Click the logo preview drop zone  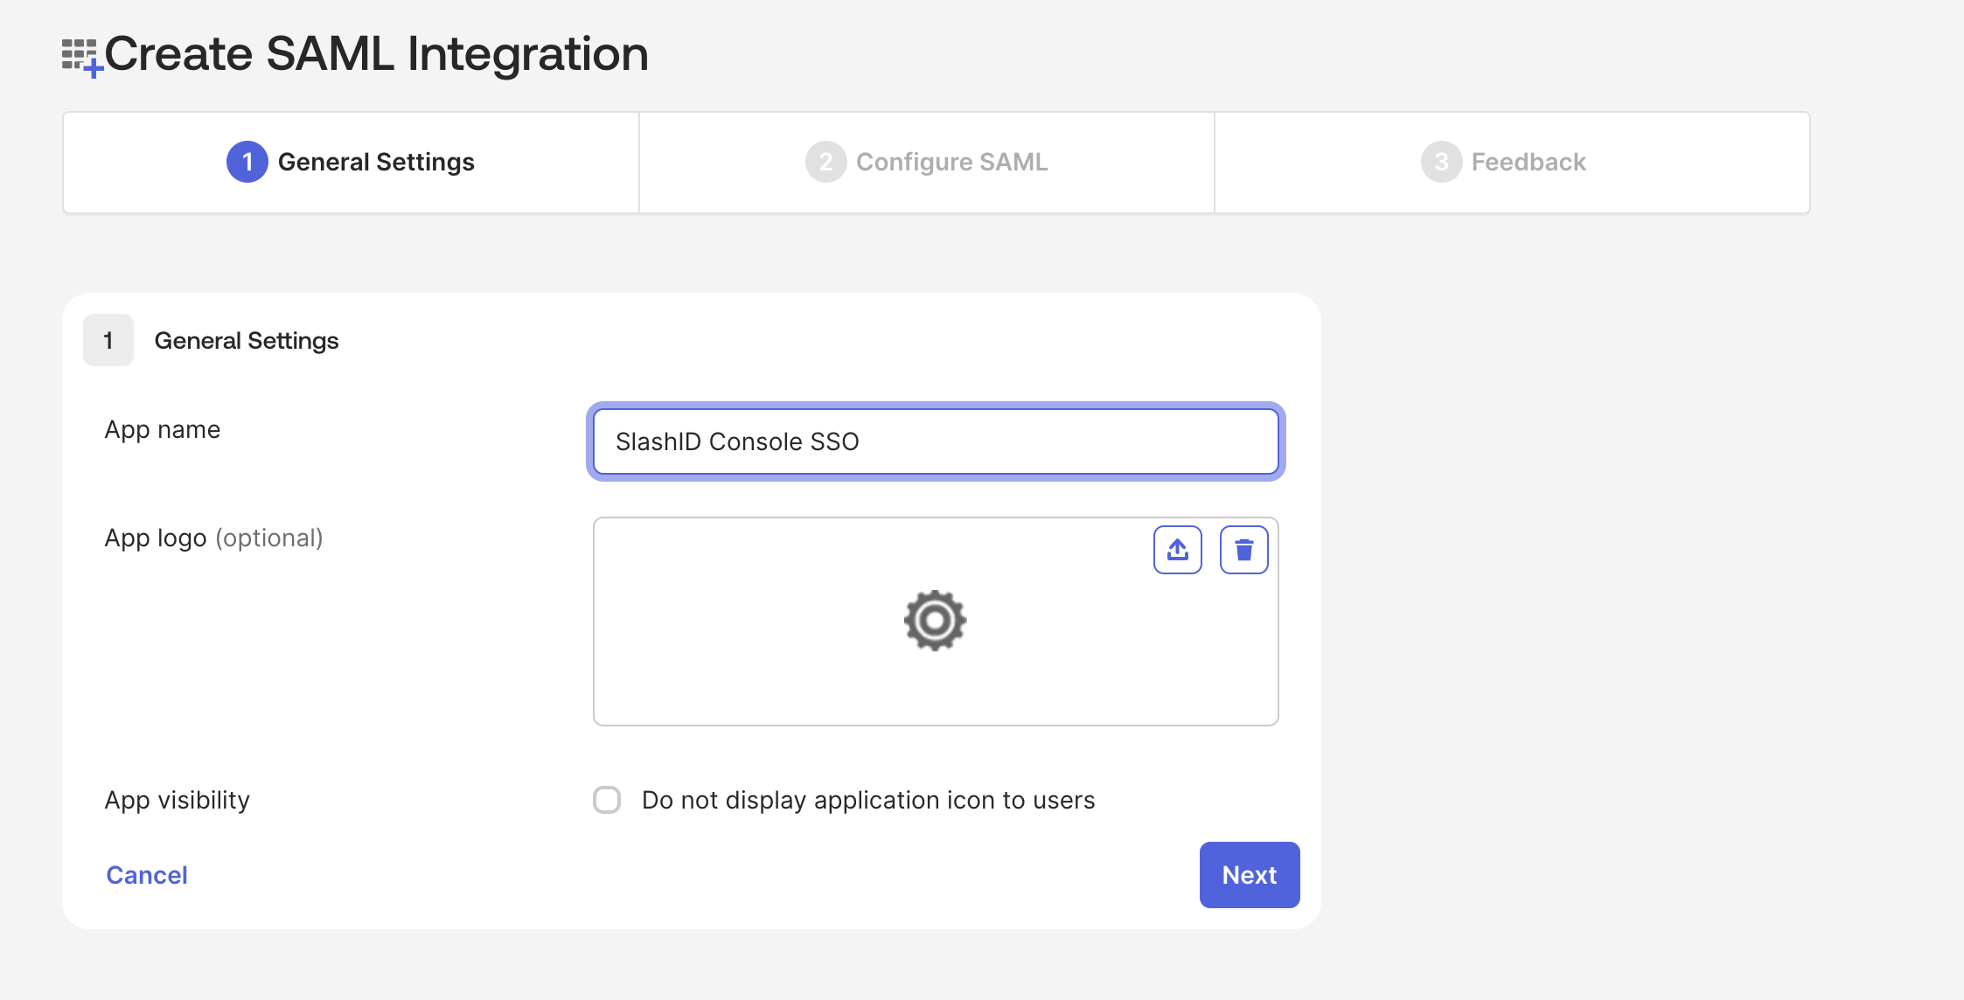click(x=935, y=673)
